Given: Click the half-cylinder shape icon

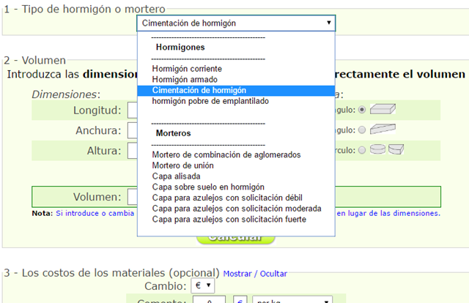Looking at the screenshot, I should (x=396, y=149).
